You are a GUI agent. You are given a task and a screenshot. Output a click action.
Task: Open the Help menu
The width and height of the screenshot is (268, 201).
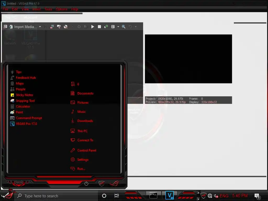click(x=75, y=9)
